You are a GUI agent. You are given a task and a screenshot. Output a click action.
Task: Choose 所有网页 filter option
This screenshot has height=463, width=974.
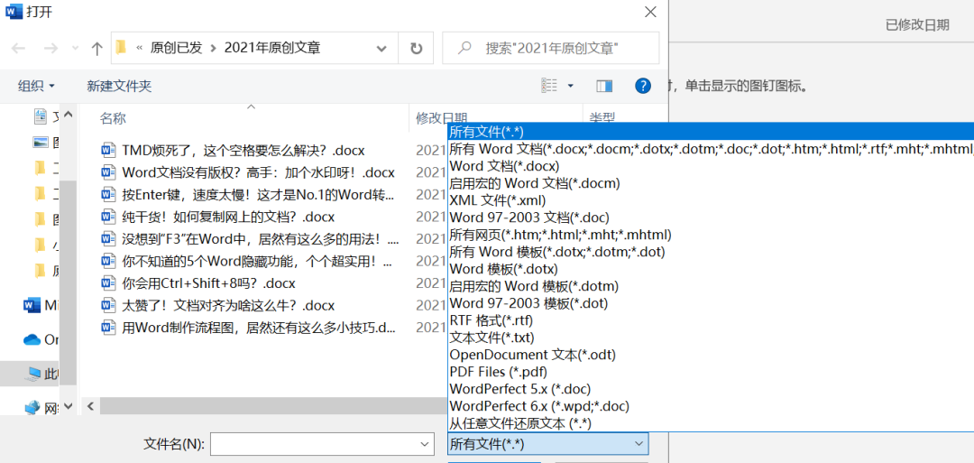tap(711, 235)
